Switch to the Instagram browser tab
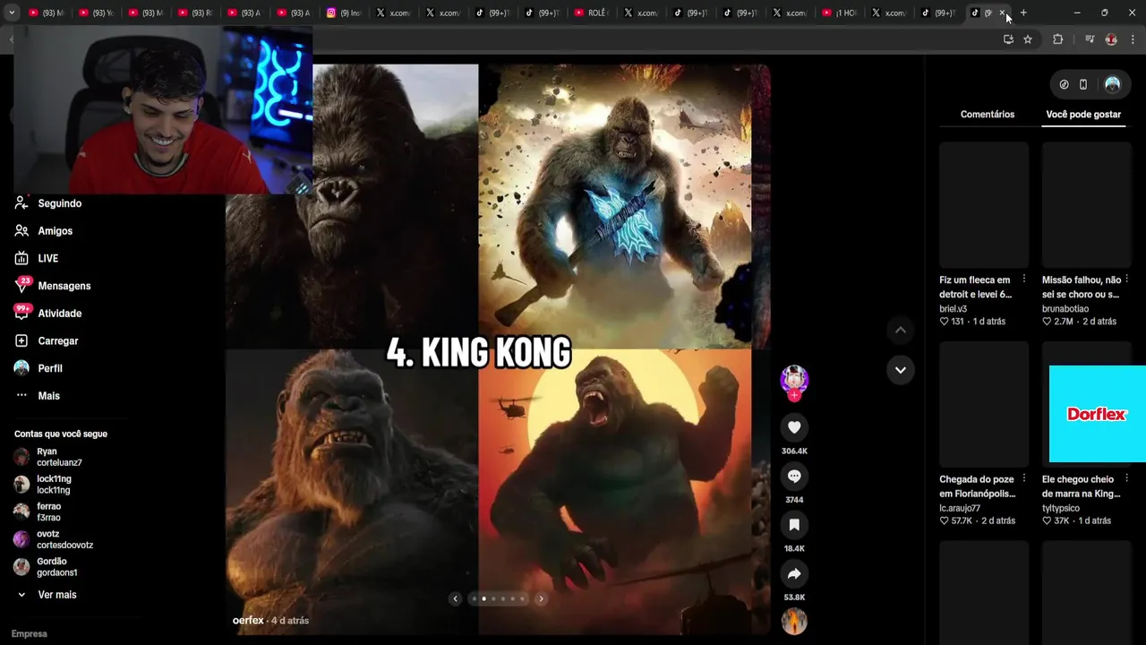Screen dimensions: 1146x645 point(344,13)
